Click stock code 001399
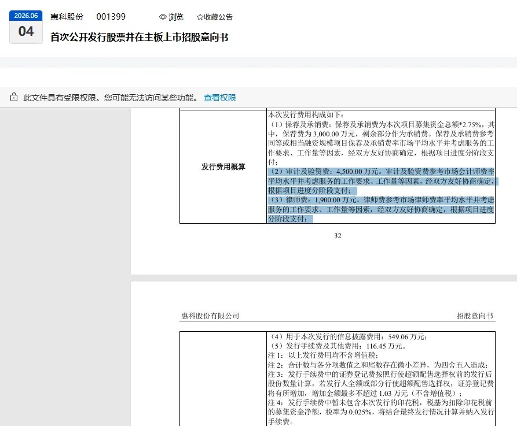 tap(111, 17)
